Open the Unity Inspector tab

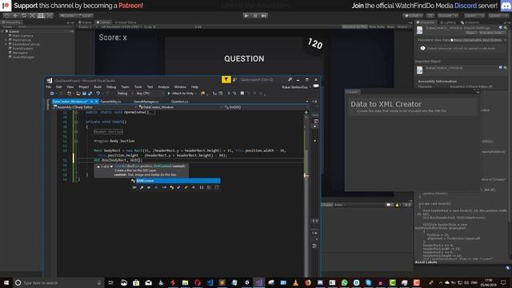click(426, 22)
